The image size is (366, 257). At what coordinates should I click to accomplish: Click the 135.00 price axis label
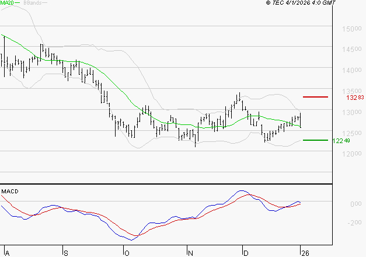[352, 91]
